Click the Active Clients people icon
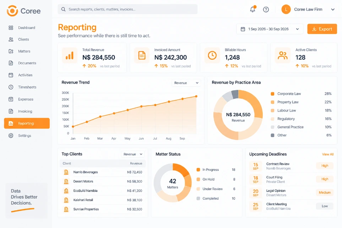Viewport: 342px width, 228px height. (283, 55)
